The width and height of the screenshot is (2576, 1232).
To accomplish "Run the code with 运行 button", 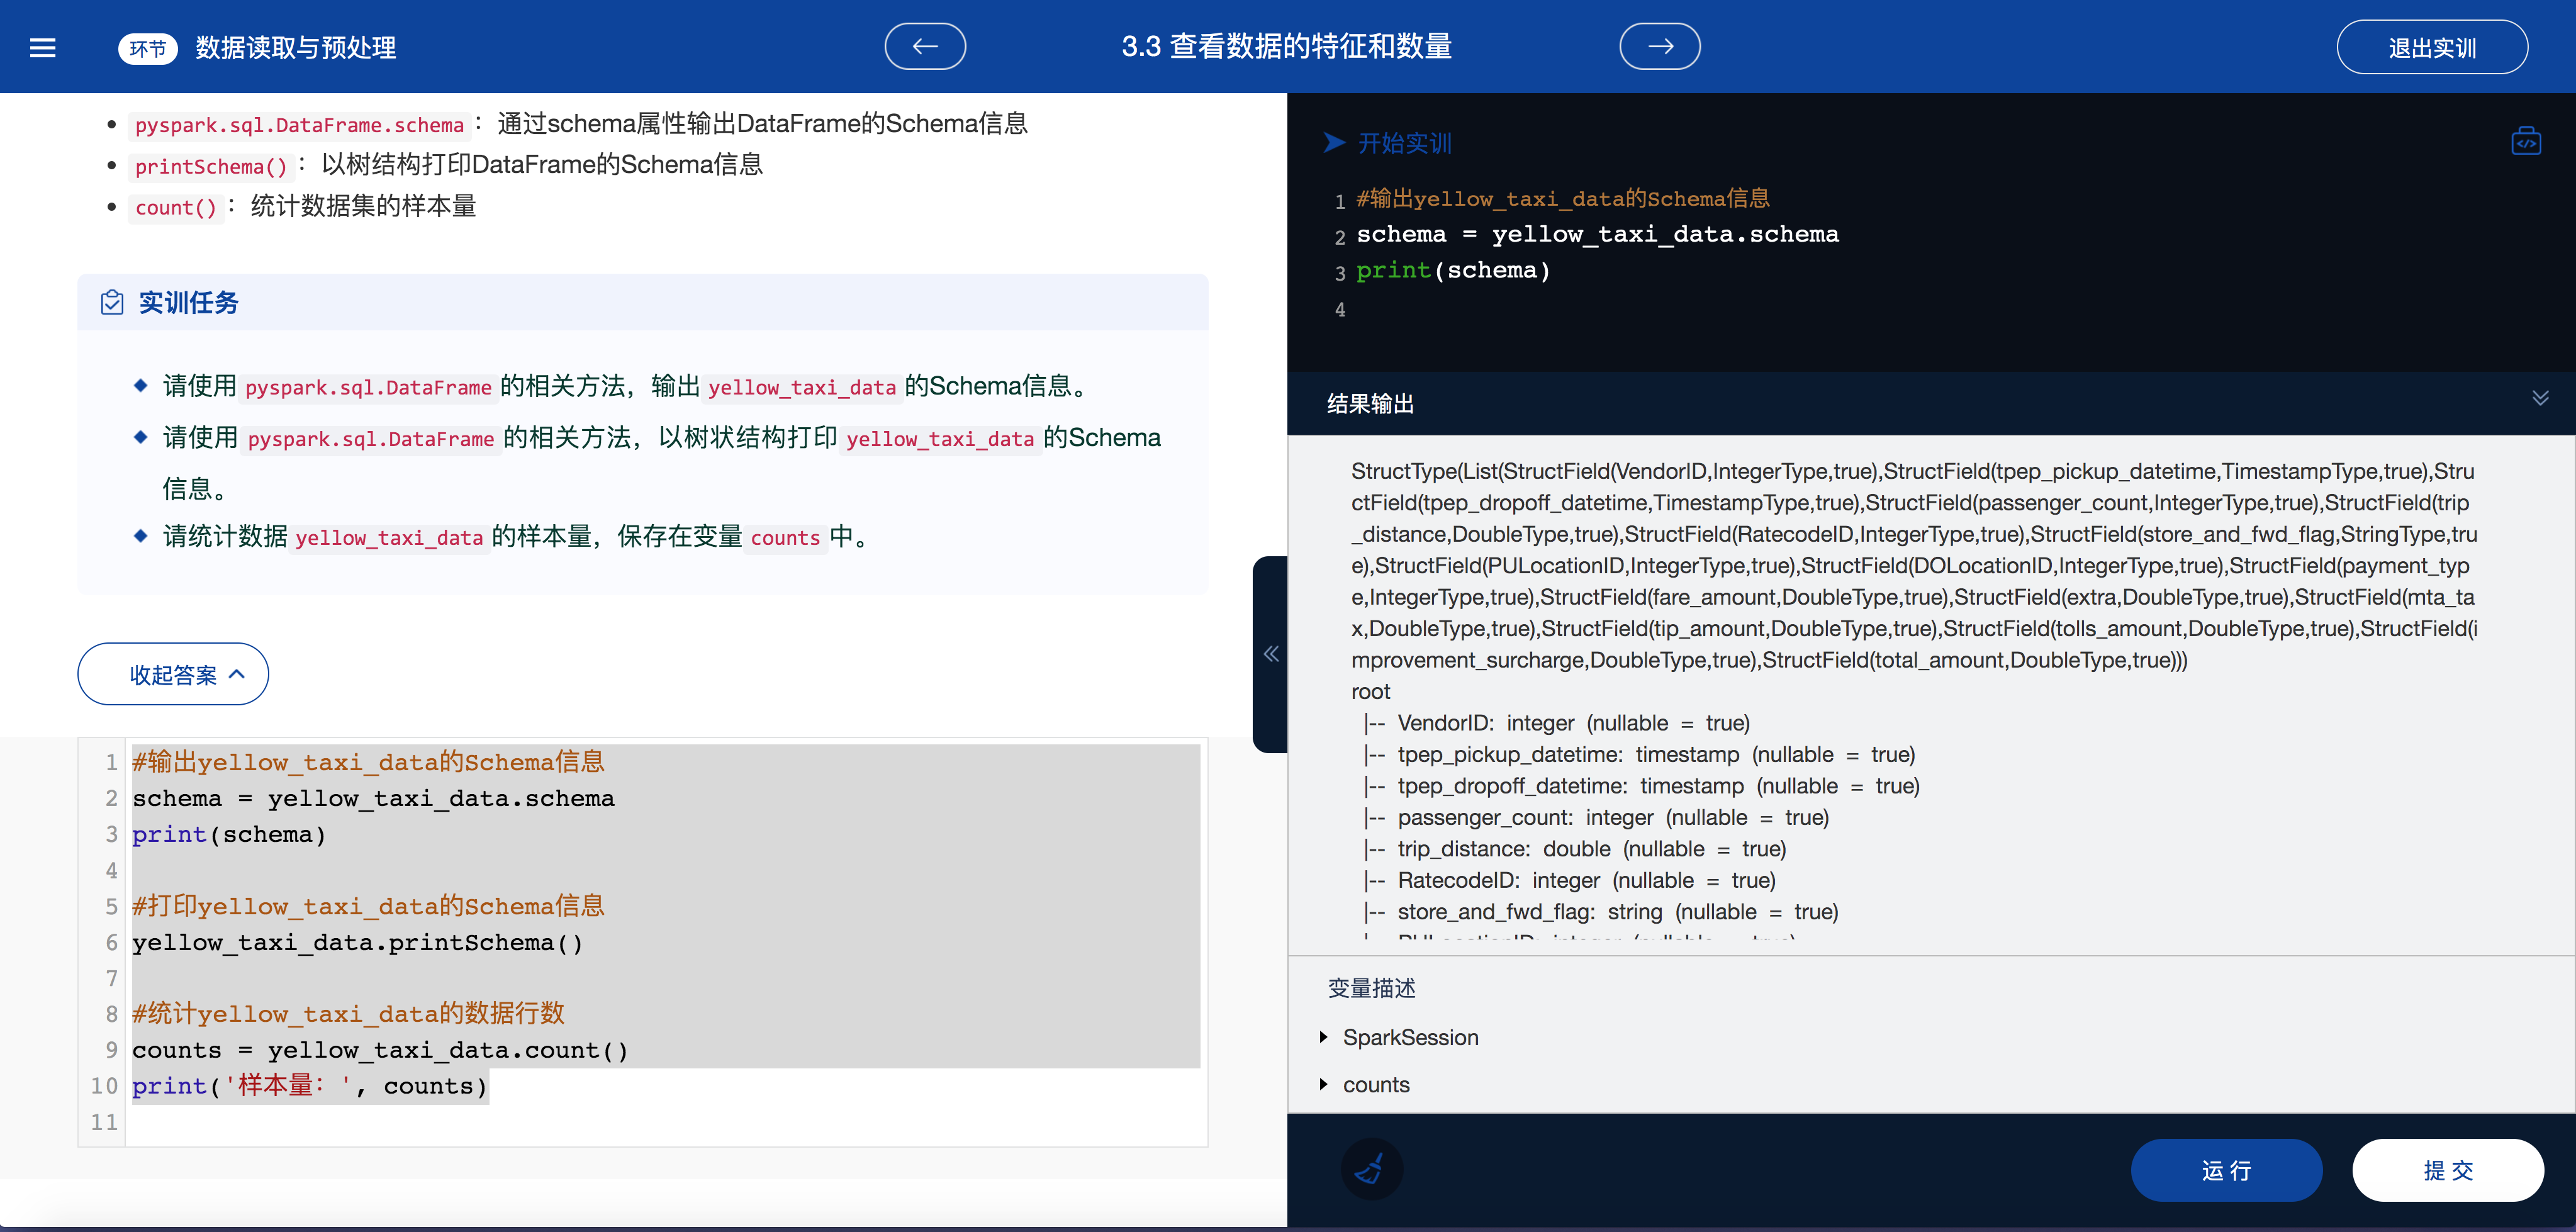I will coord(2226,1170).
